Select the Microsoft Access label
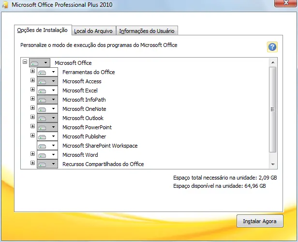 tap(82, 81)
